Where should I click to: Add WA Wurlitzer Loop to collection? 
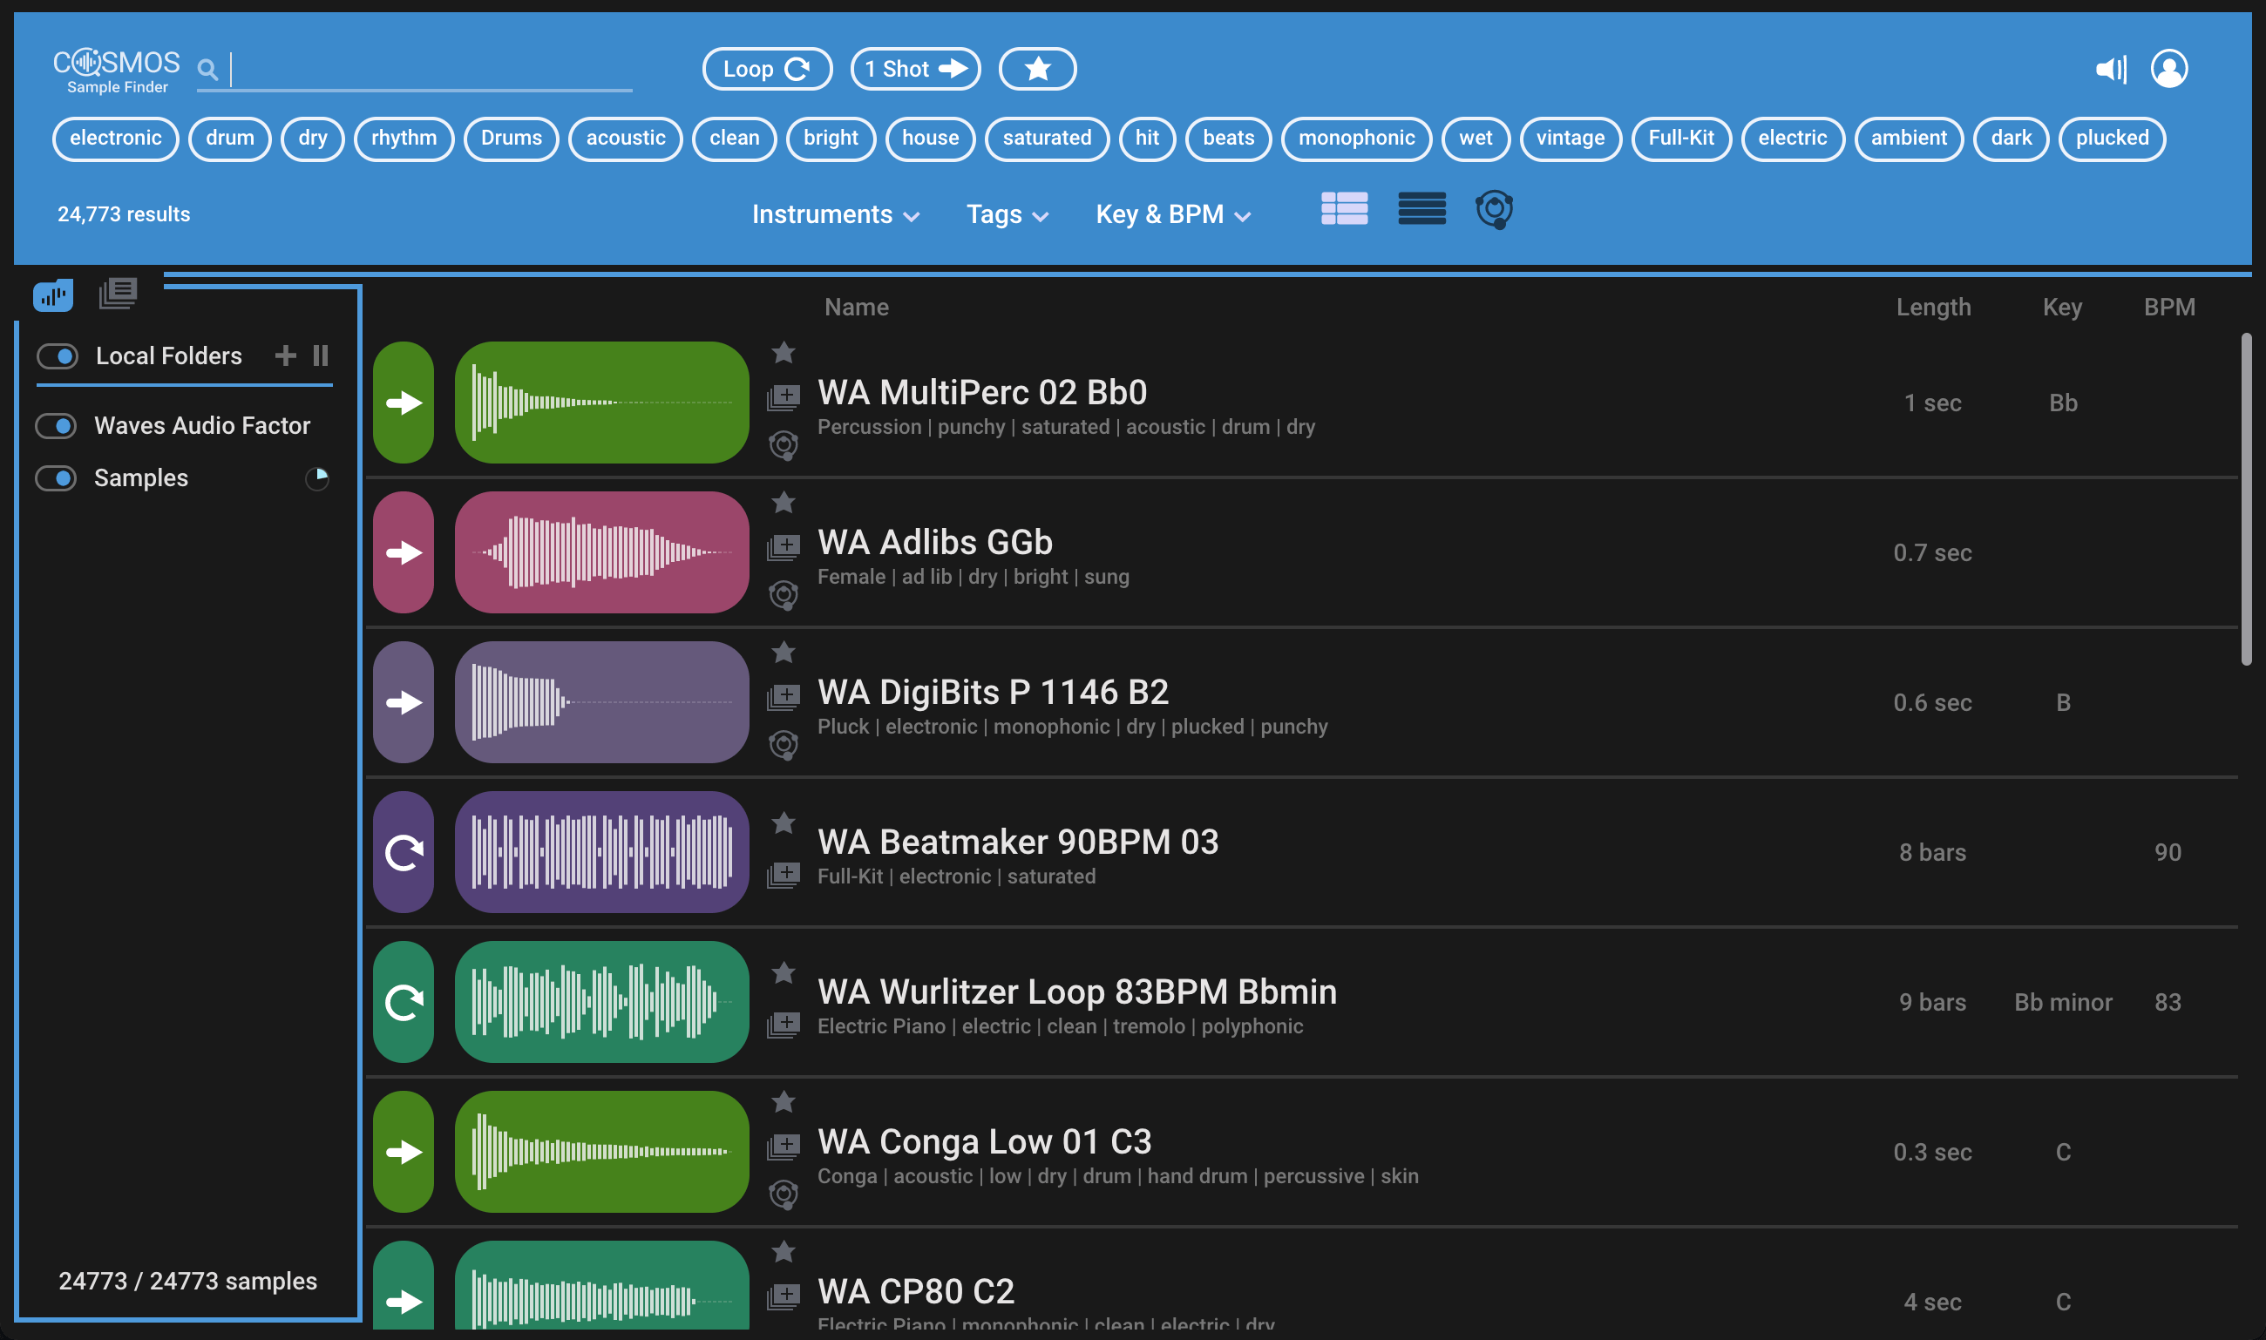[783, 1024]
